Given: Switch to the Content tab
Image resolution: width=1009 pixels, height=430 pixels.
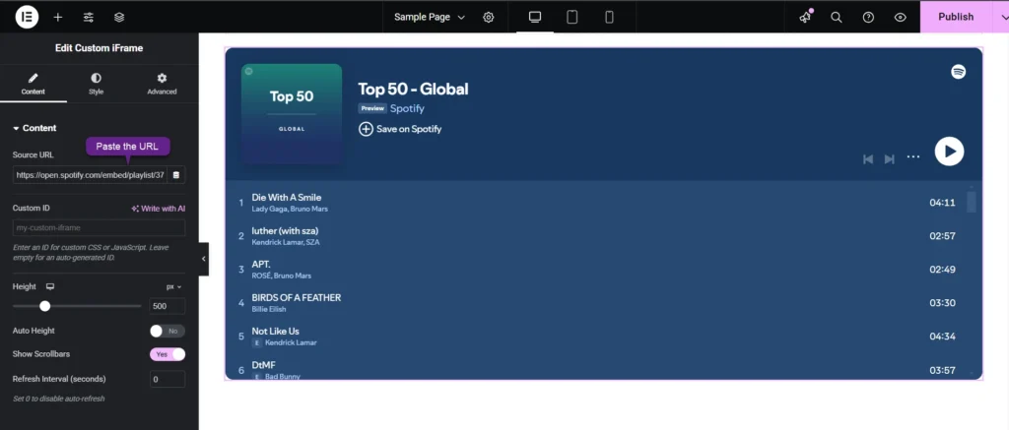Looking at the screenshot, I should point(33,84).
